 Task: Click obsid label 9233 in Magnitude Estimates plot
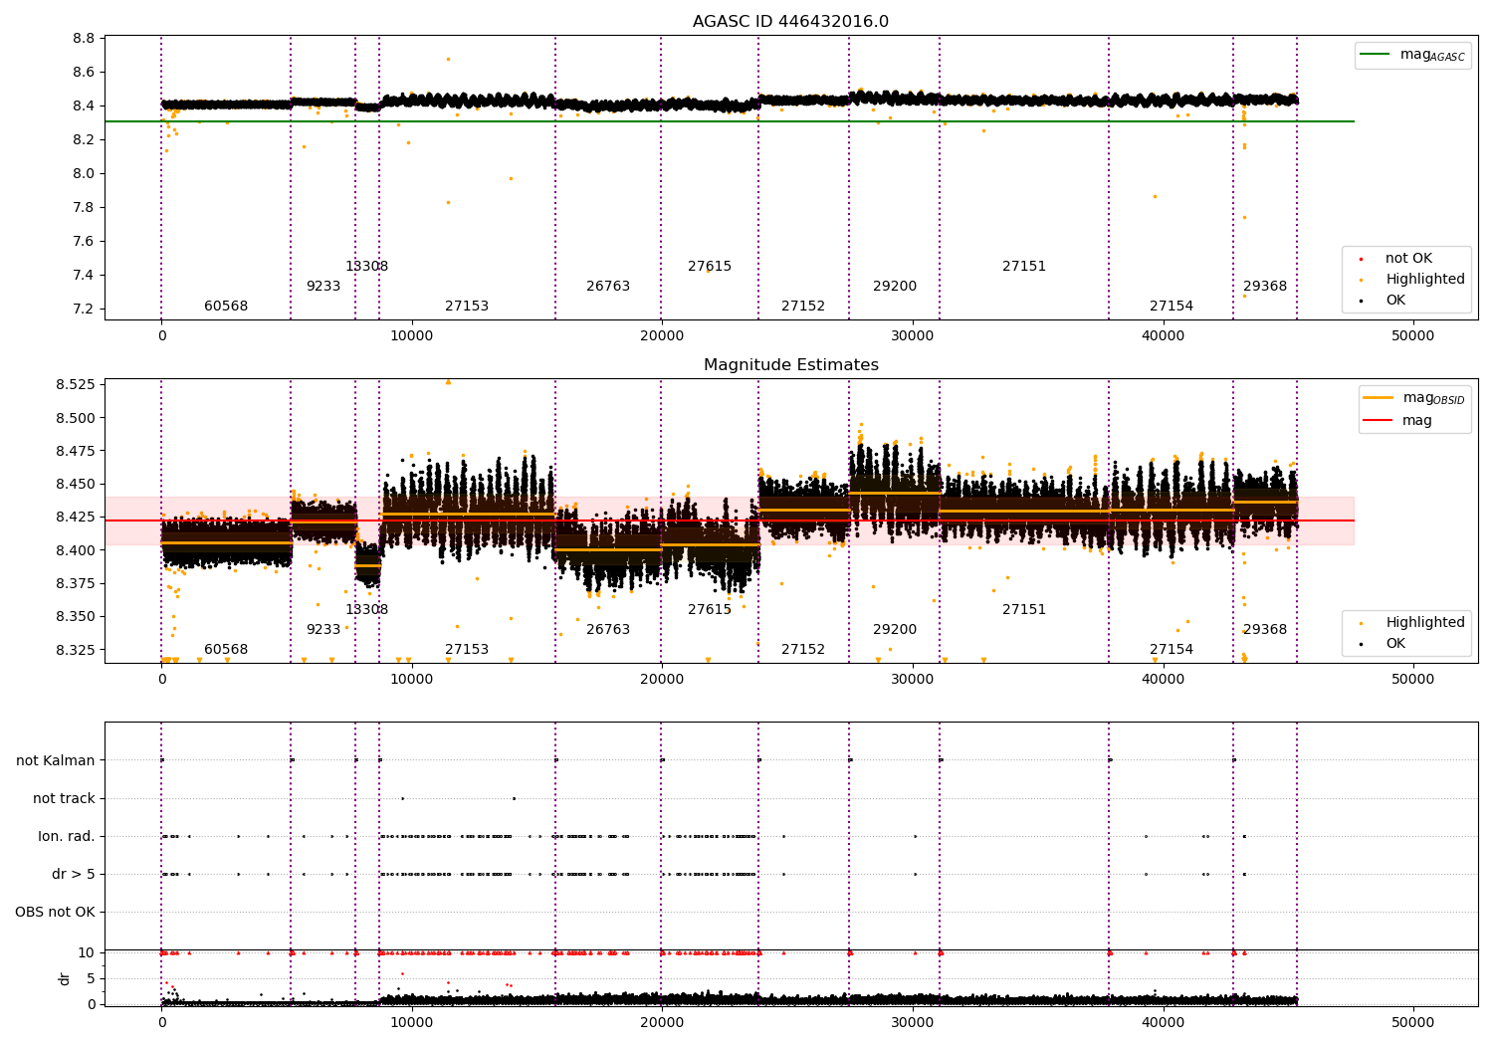(x=323, y=630)
